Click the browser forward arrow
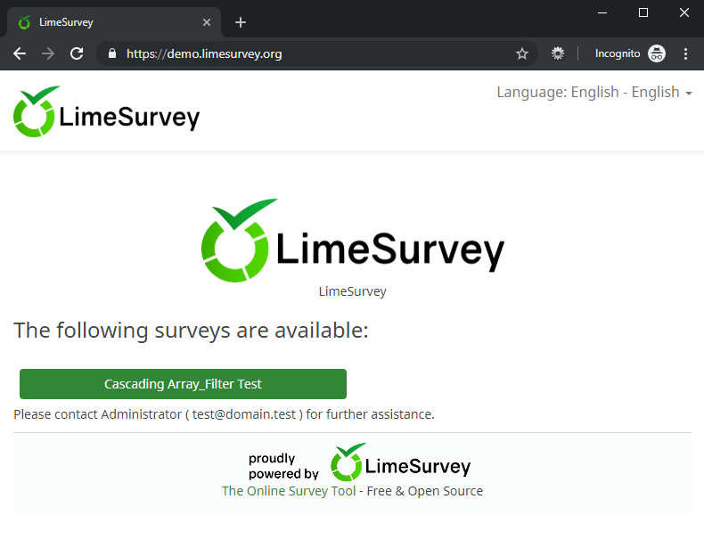The image size is (704, 548). (x=48, y=53)
